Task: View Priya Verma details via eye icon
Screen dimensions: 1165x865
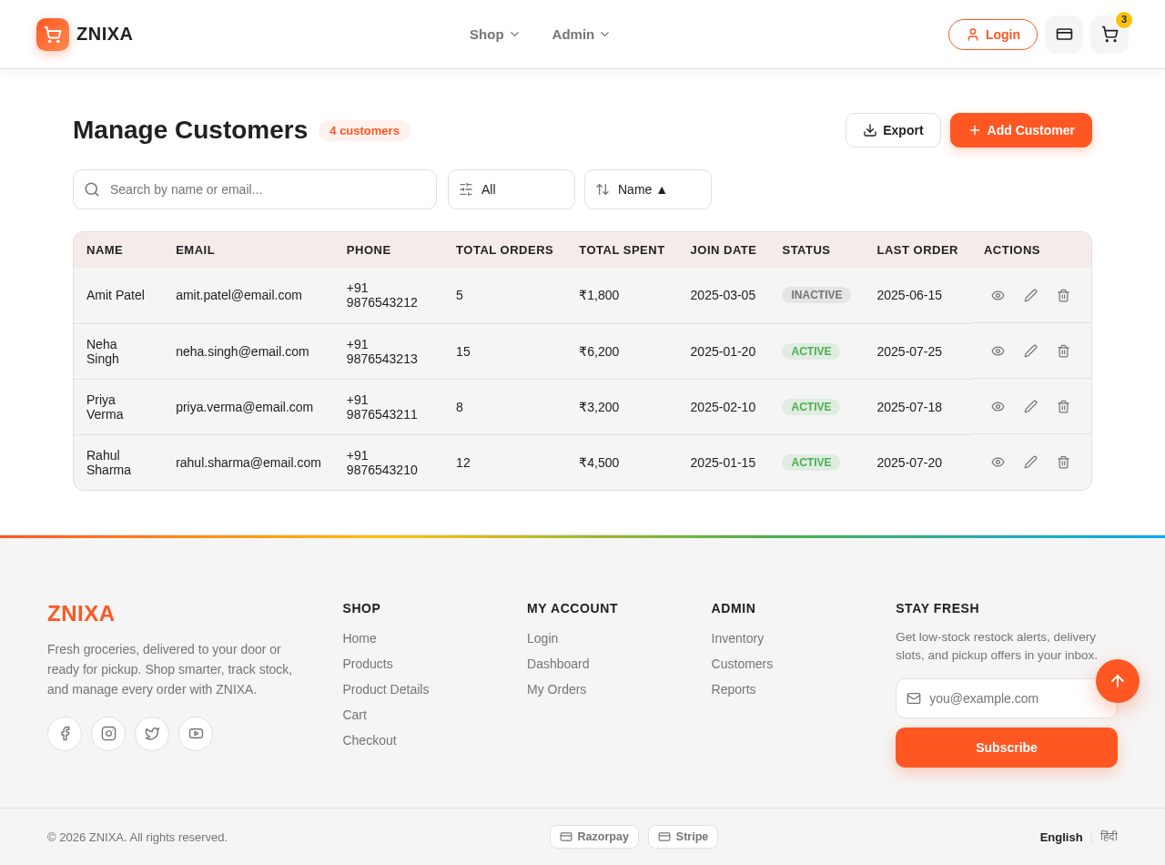Action: (x=998, y=407)
